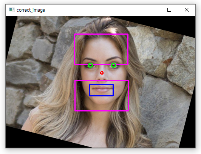The image size is (201, 154).
Task: Close the correct_image window
Action: coord(187,10)
